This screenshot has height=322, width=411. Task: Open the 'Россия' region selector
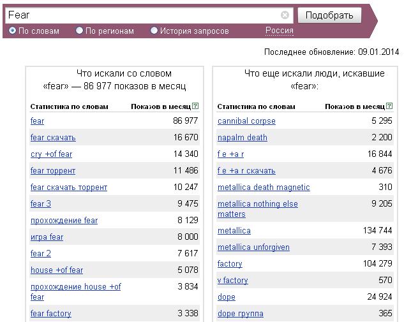(x=280, y=31)
